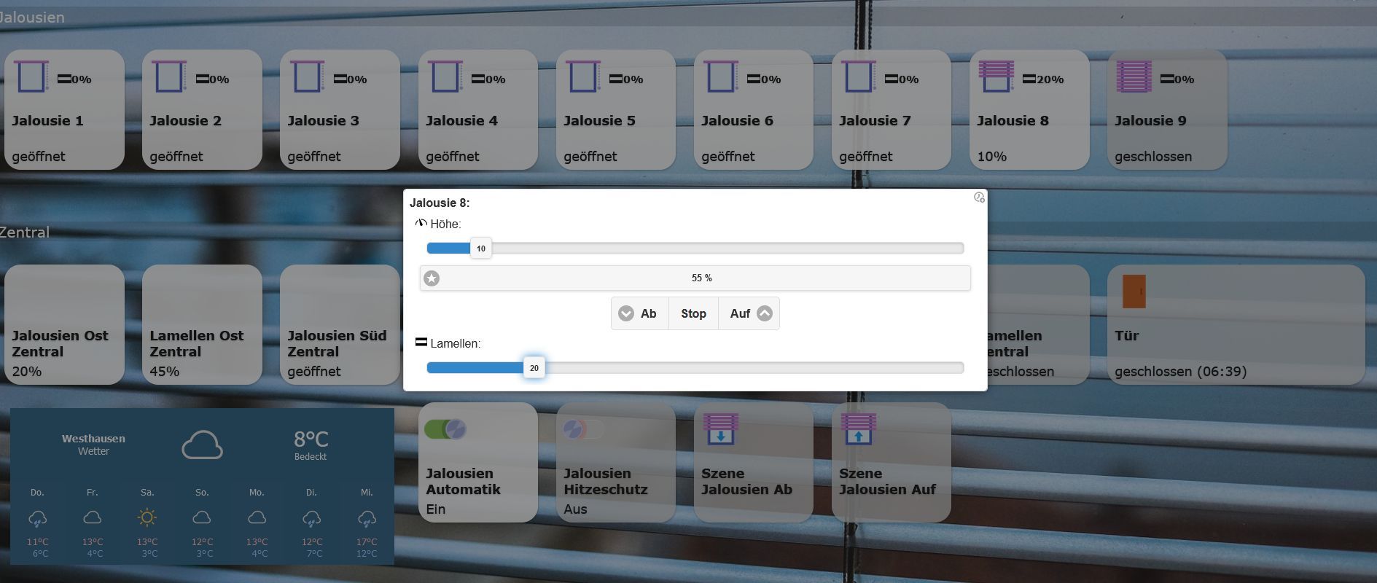The width and height of the screenshot is (1377, 583).
Task: Click the slat icon on Jalousie 4
Action: click(478, 79)
